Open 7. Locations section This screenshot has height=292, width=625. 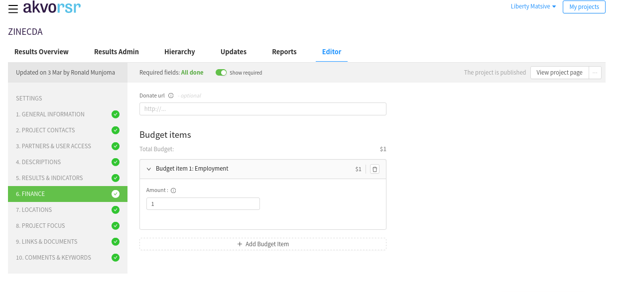click(x=68, y=210)
